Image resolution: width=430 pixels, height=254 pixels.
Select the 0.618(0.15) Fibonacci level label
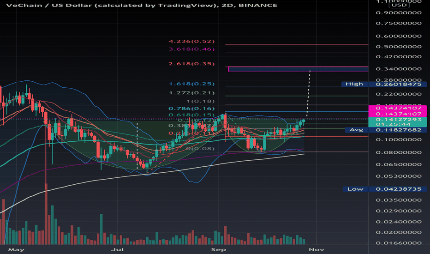(191, 115)
